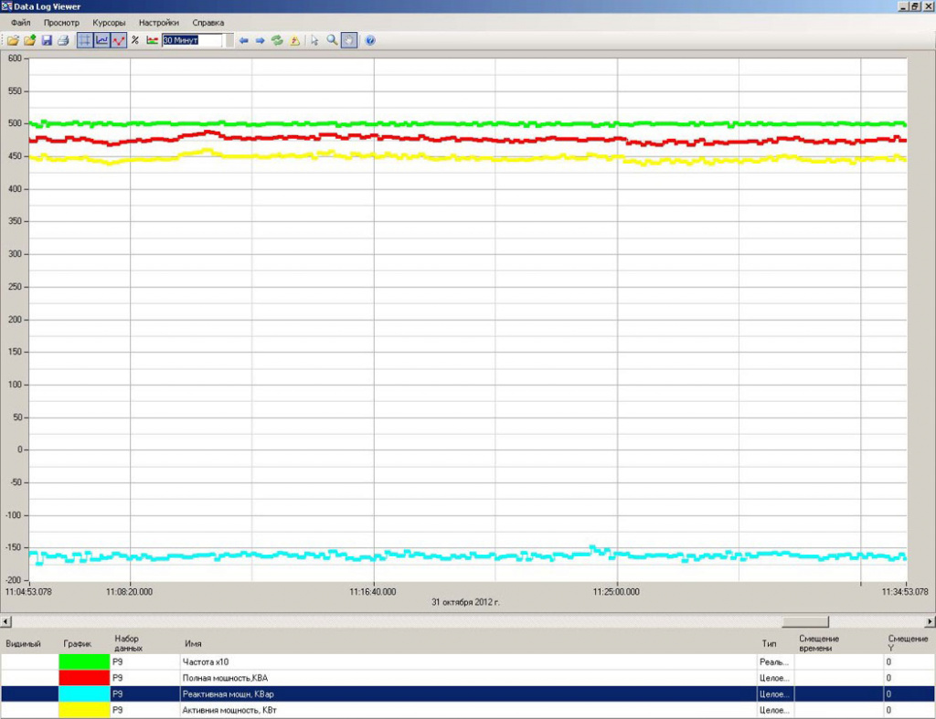
Task: Open the Справка menu
Action: (208, 23)
